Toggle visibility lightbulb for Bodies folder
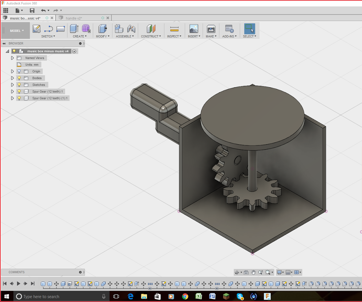This screenshot has width=362, height=302. coord(19,78)
